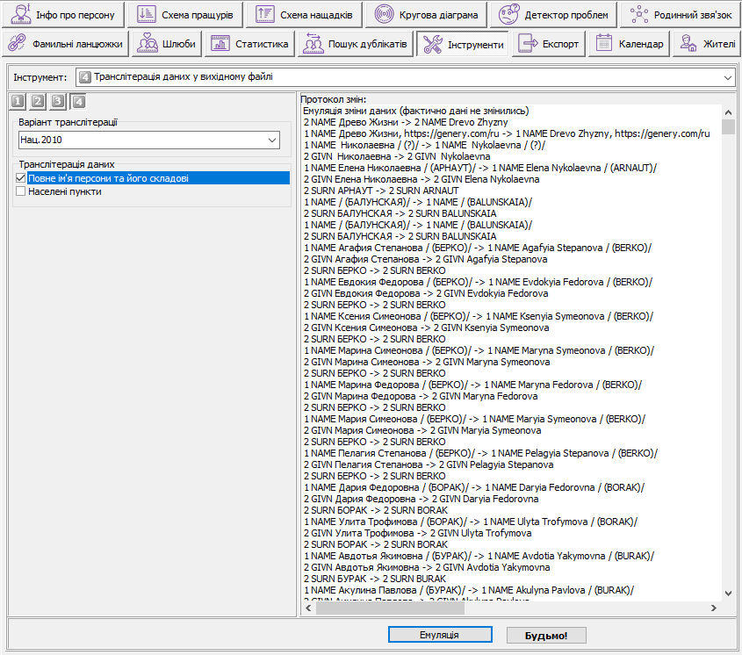Open the Варіант транслітерації dropdown Нац.2010
This screenshot has width=742, height=655.
271,140
